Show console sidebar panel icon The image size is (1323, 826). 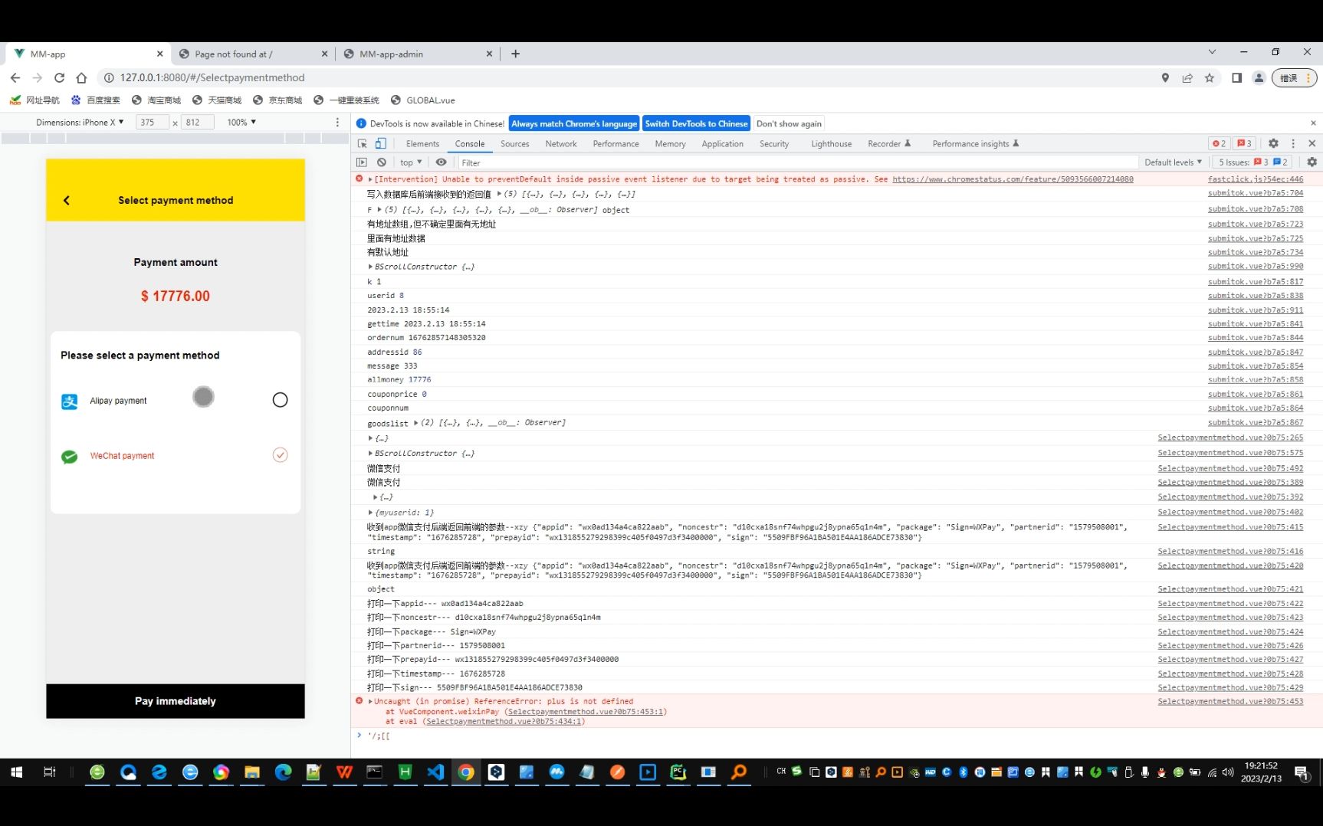pyautogui.click(x=362, y=162)
